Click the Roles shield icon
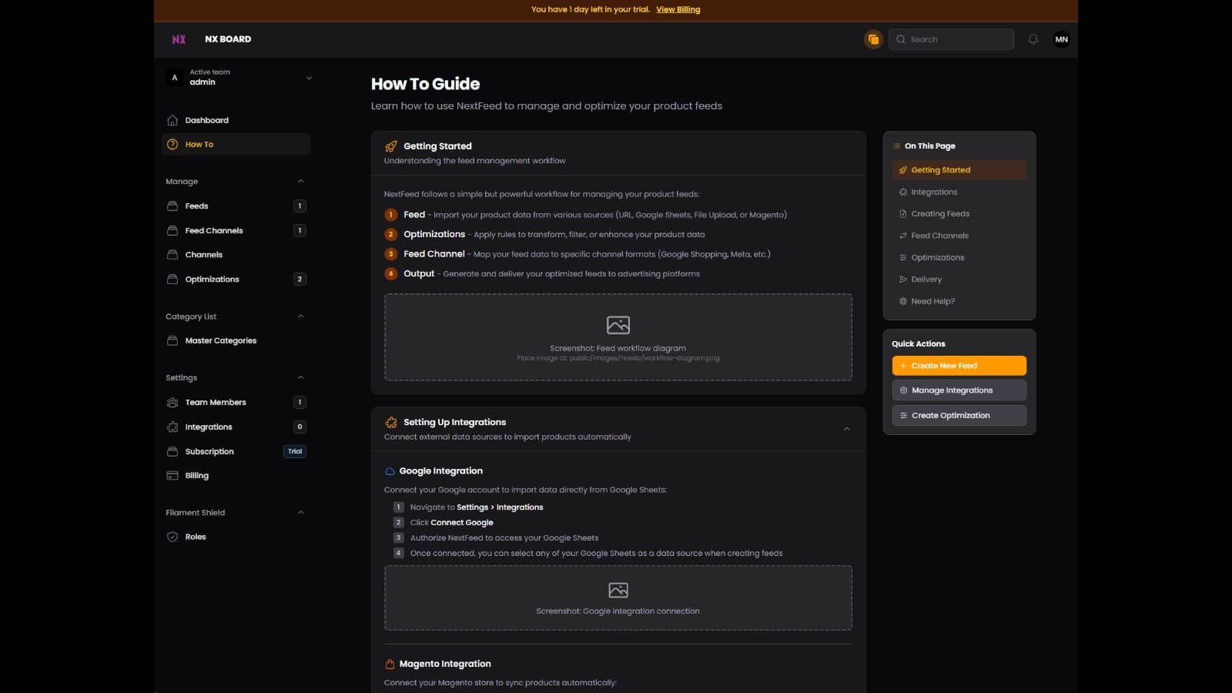1232x693 pixels. 172,537
